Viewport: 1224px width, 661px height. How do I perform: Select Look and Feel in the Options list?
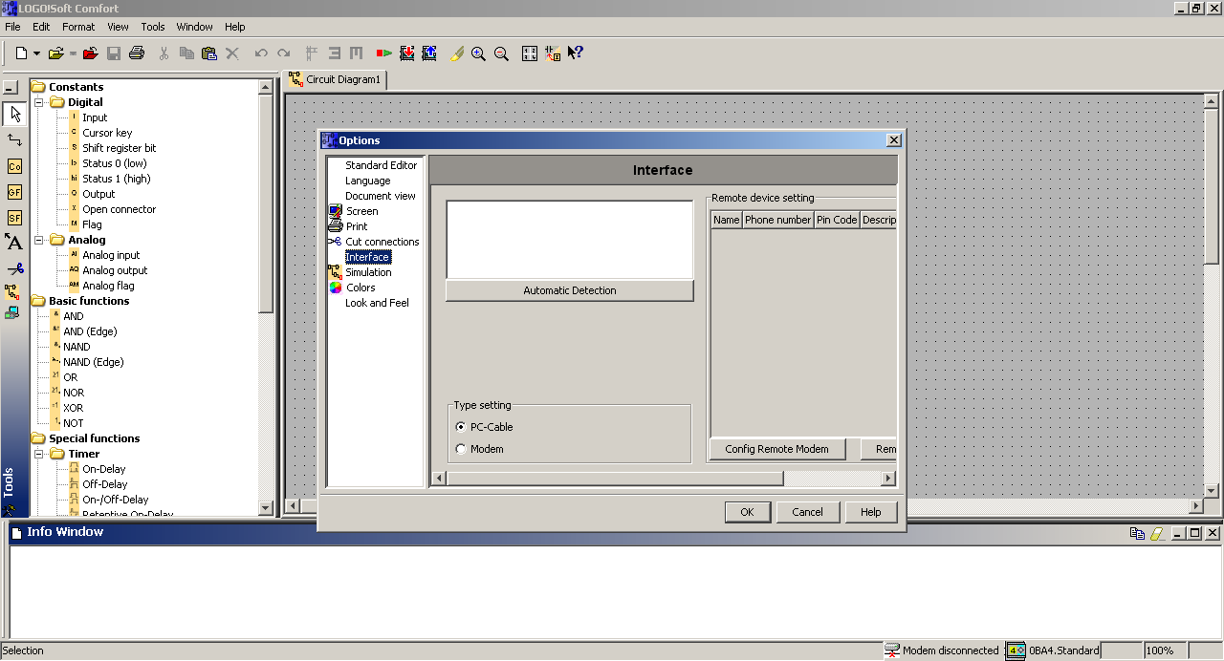point(377,303)
